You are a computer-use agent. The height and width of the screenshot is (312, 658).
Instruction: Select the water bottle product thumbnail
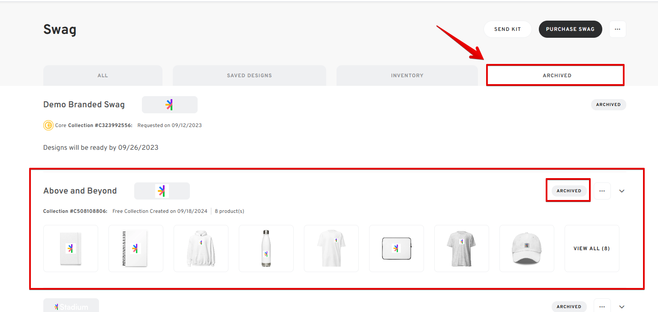pyautogui.click(x=266, y=248)
